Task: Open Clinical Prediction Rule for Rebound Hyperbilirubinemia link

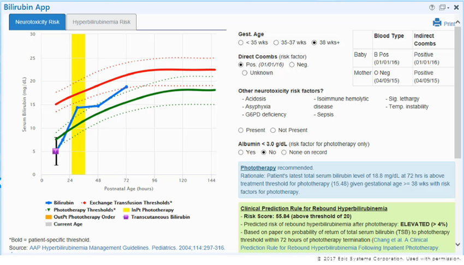Action: (314, 208)
